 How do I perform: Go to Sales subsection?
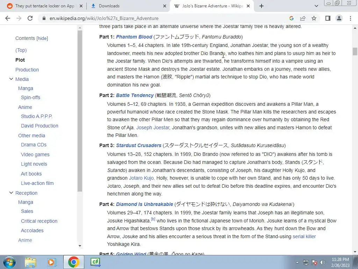tap(27, 211)
